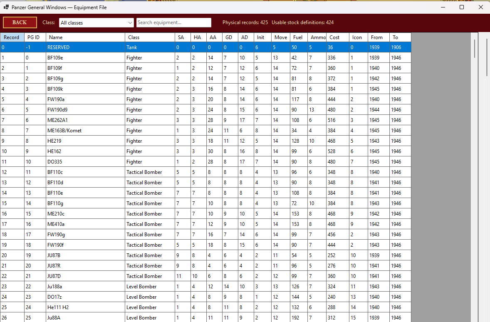Select the JU87B row name
Viewport: 490px width, 322px height.
click(85, 255)
